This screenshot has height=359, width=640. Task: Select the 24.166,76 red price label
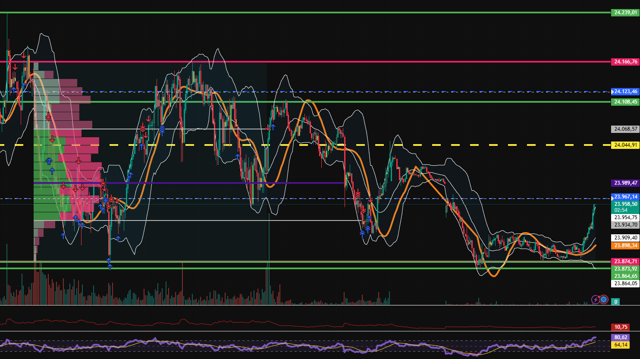[625, 62]
